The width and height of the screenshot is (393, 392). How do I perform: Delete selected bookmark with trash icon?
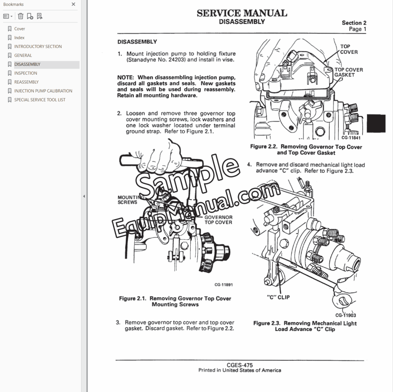(x=21, y=16)
